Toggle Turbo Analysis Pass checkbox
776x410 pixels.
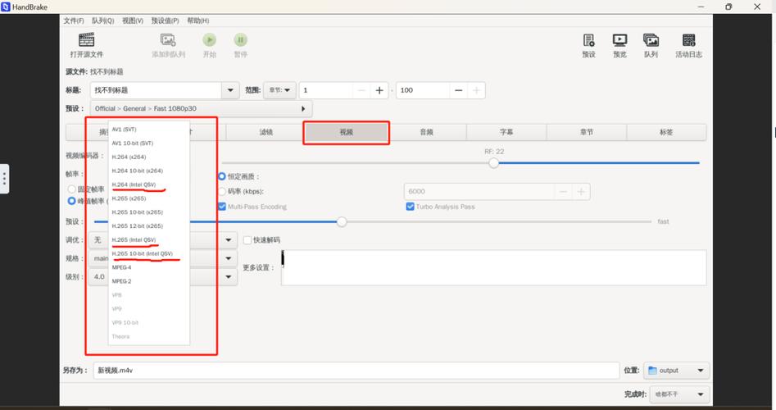[411, 207]
